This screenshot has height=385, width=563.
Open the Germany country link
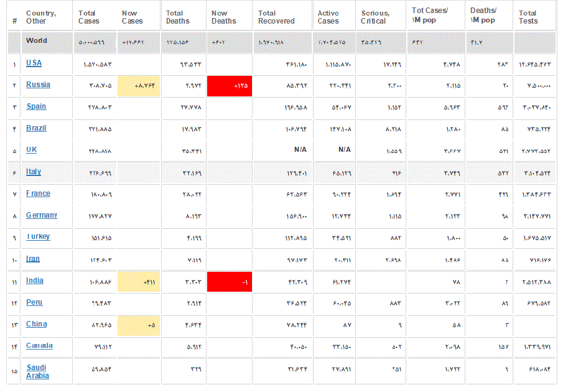41,215
